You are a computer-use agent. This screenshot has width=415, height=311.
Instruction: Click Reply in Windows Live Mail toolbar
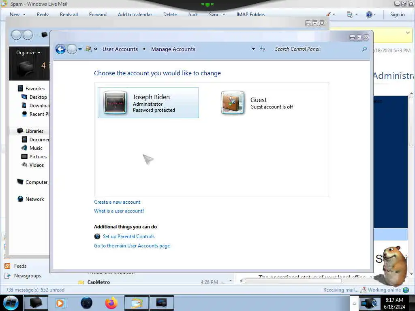pos(43,14)
